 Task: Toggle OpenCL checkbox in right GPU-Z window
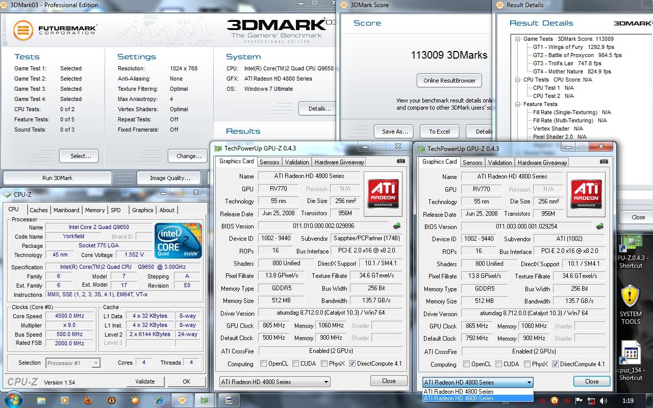click(466, 364)
